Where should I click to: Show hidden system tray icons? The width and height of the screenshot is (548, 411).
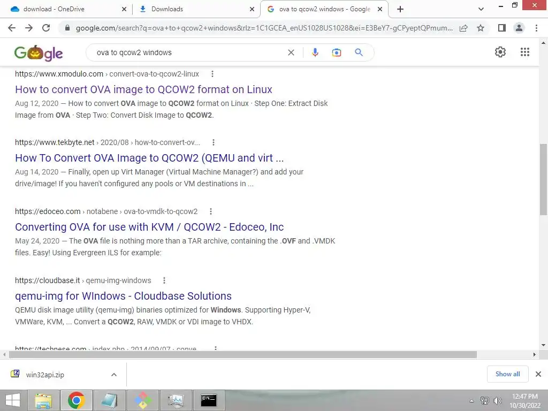[471, 401]
